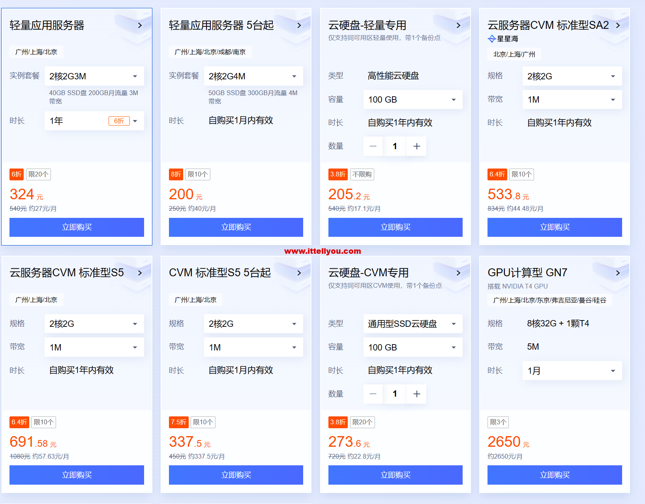Image resolution: width=645 pixels, height=504 pixels.
Task: Expand the 1年 时长 dropdown
Action: coord(94,121)
